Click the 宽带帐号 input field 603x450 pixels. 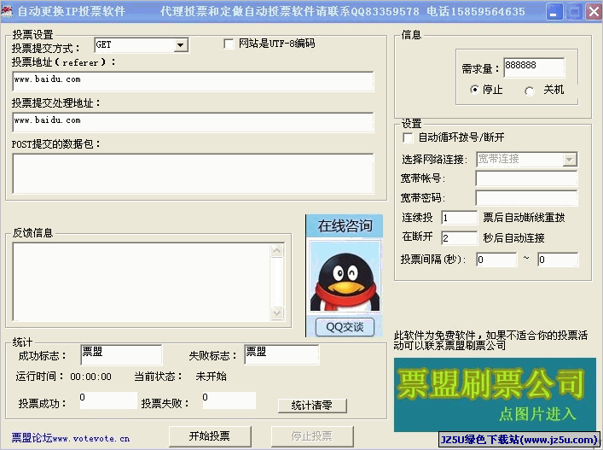(526, 178)
